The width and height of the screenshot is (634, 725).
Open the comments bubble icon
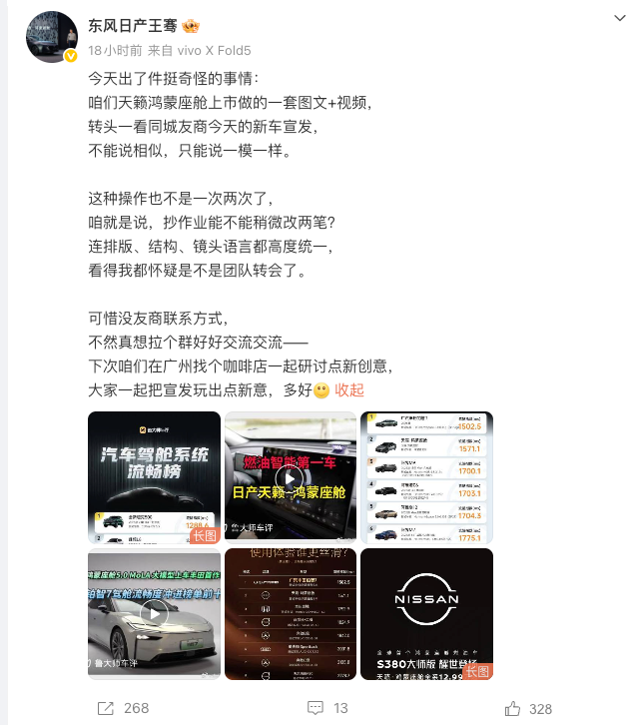coord(316,707)
